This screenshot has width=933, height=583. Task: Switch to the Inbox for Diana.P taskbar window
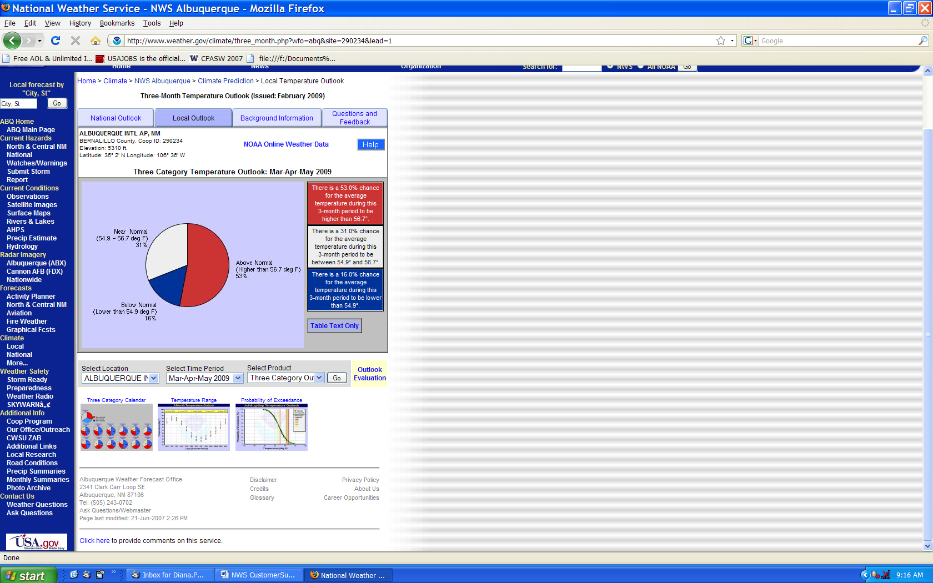tap(170, 575)
